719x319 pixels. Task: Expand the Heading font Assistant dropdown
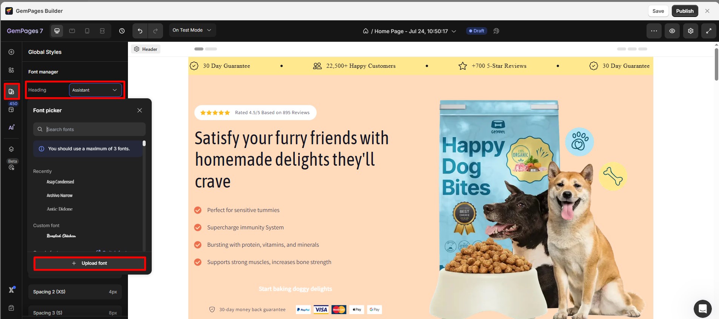pos(95,90)
